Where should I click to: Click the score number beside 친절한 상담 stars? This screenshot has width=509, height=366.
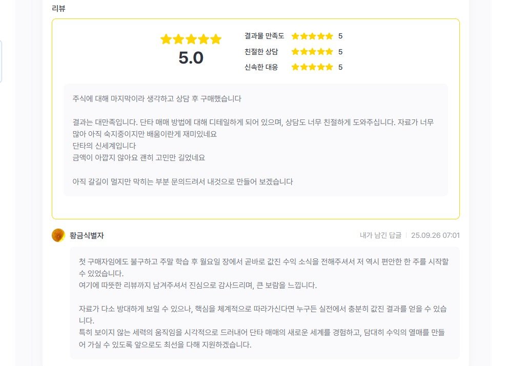340,52
